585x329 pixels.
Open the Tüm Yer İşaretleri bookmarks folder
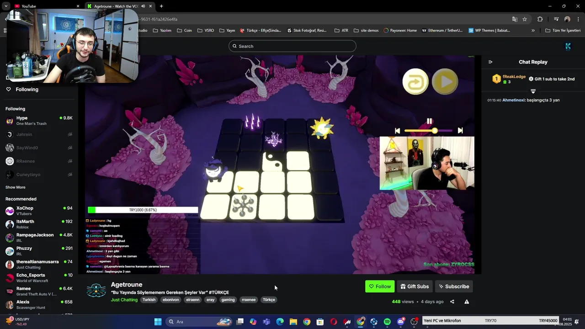click(x=563, y=31)
